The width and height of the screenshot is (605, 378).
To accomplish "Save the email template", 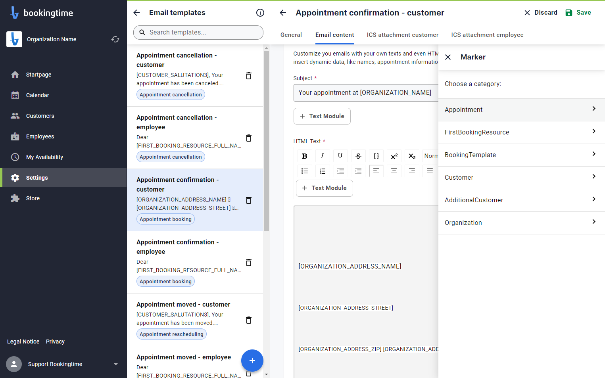I will coord(578,13).
